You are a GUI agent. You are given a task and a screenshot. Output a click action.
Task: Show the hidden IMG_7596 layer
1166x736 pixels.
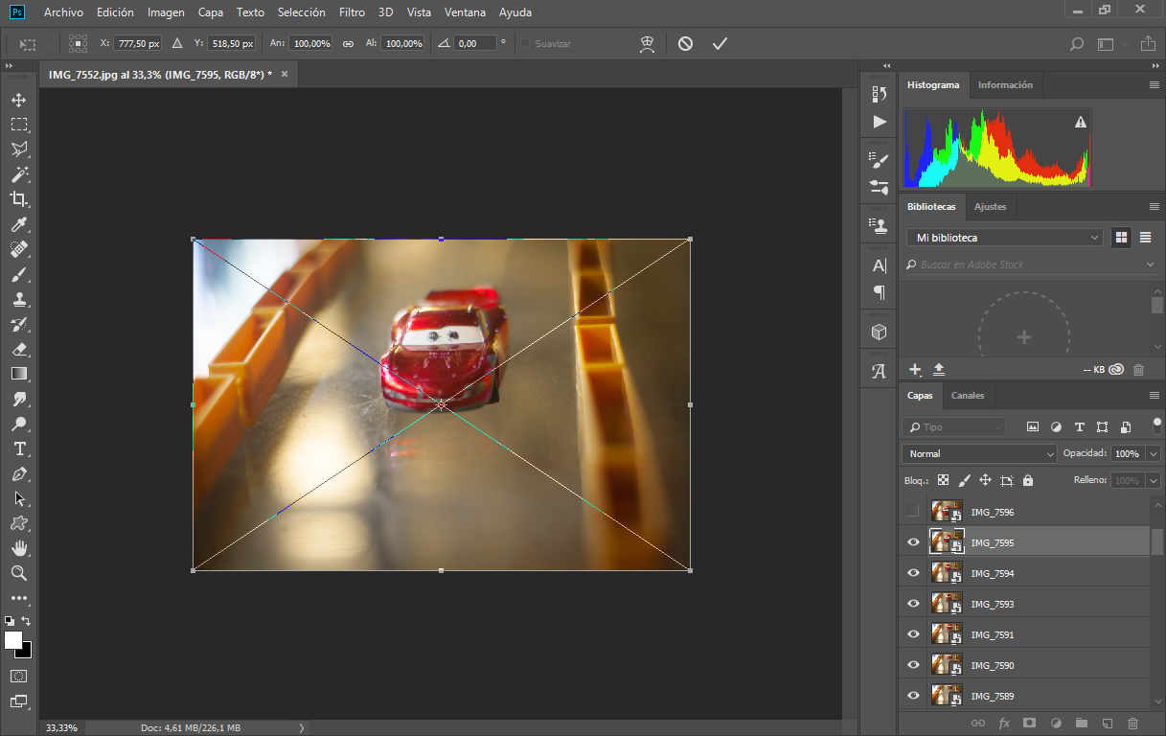click(913, 512)
